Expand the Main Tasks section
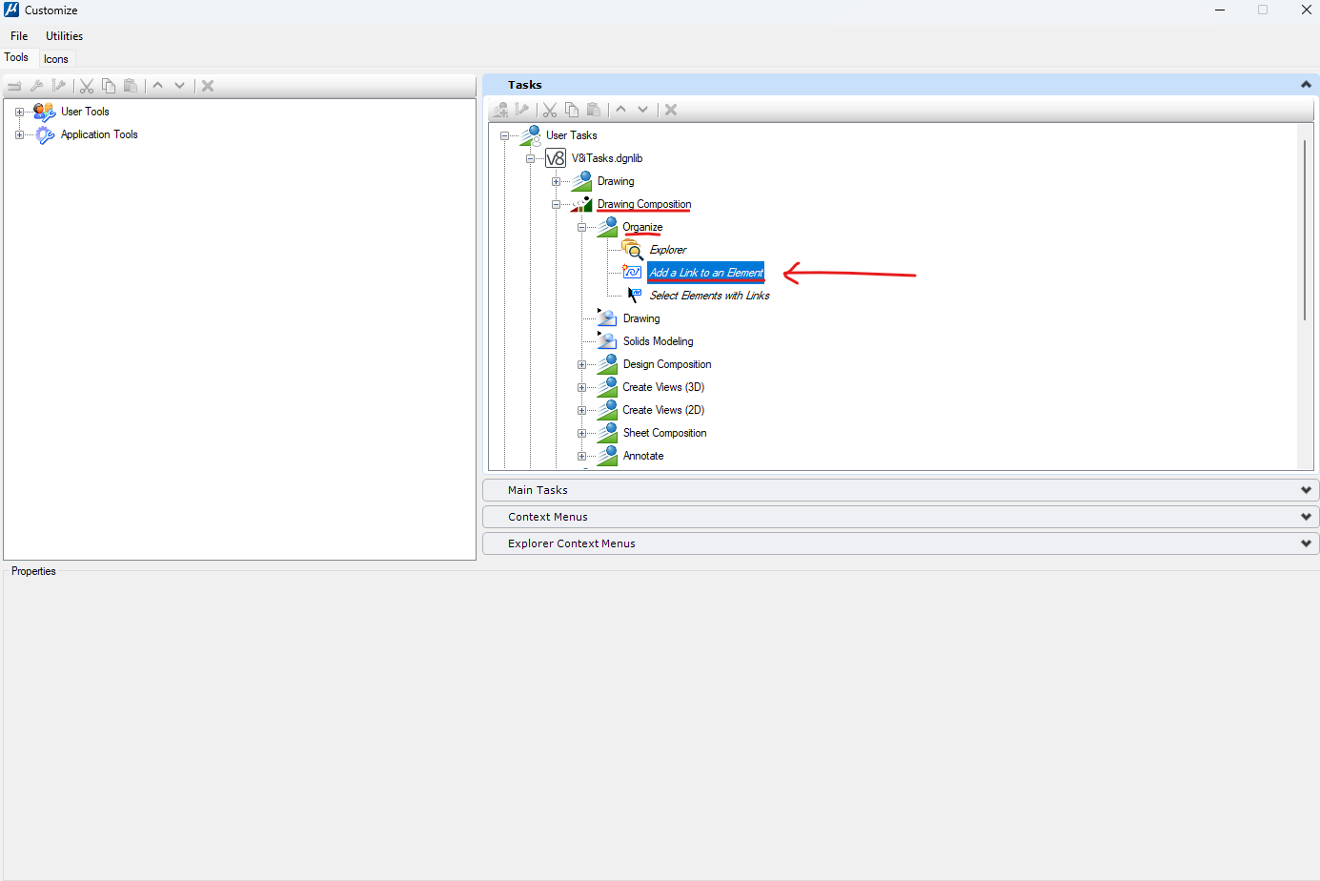 (x=1305, y=489)
